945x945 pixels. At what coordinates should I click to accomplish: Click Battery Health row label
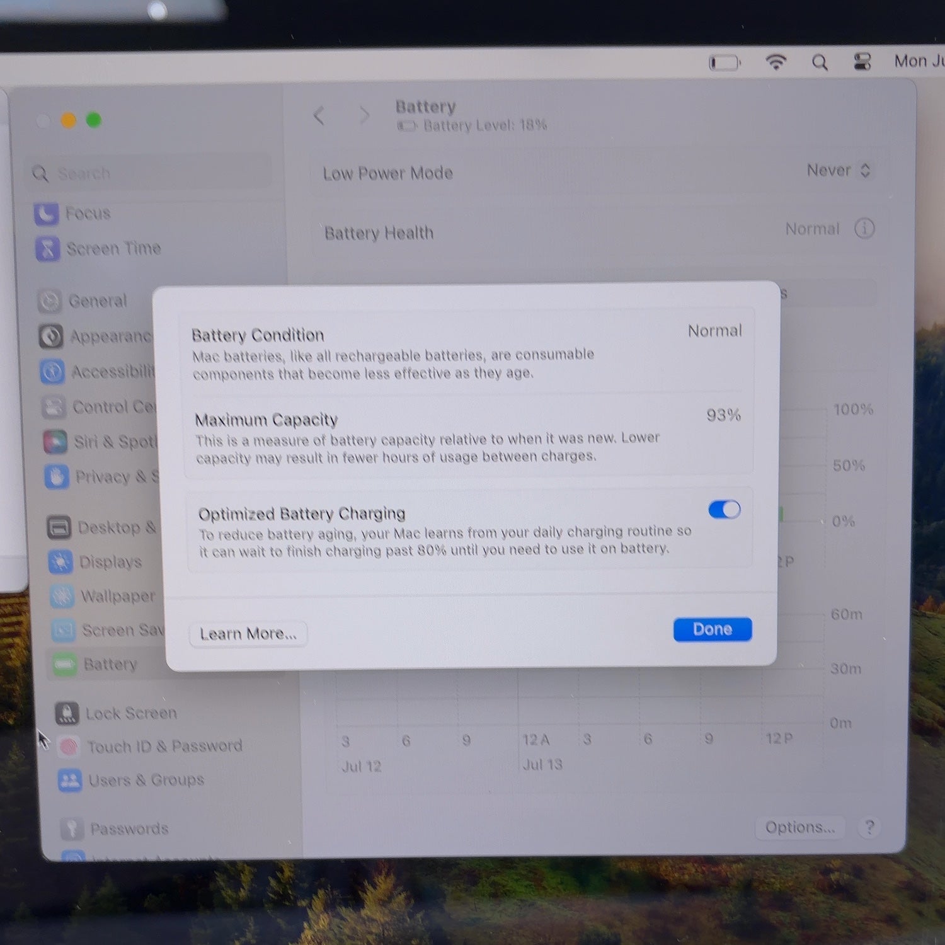click(379, 233)
